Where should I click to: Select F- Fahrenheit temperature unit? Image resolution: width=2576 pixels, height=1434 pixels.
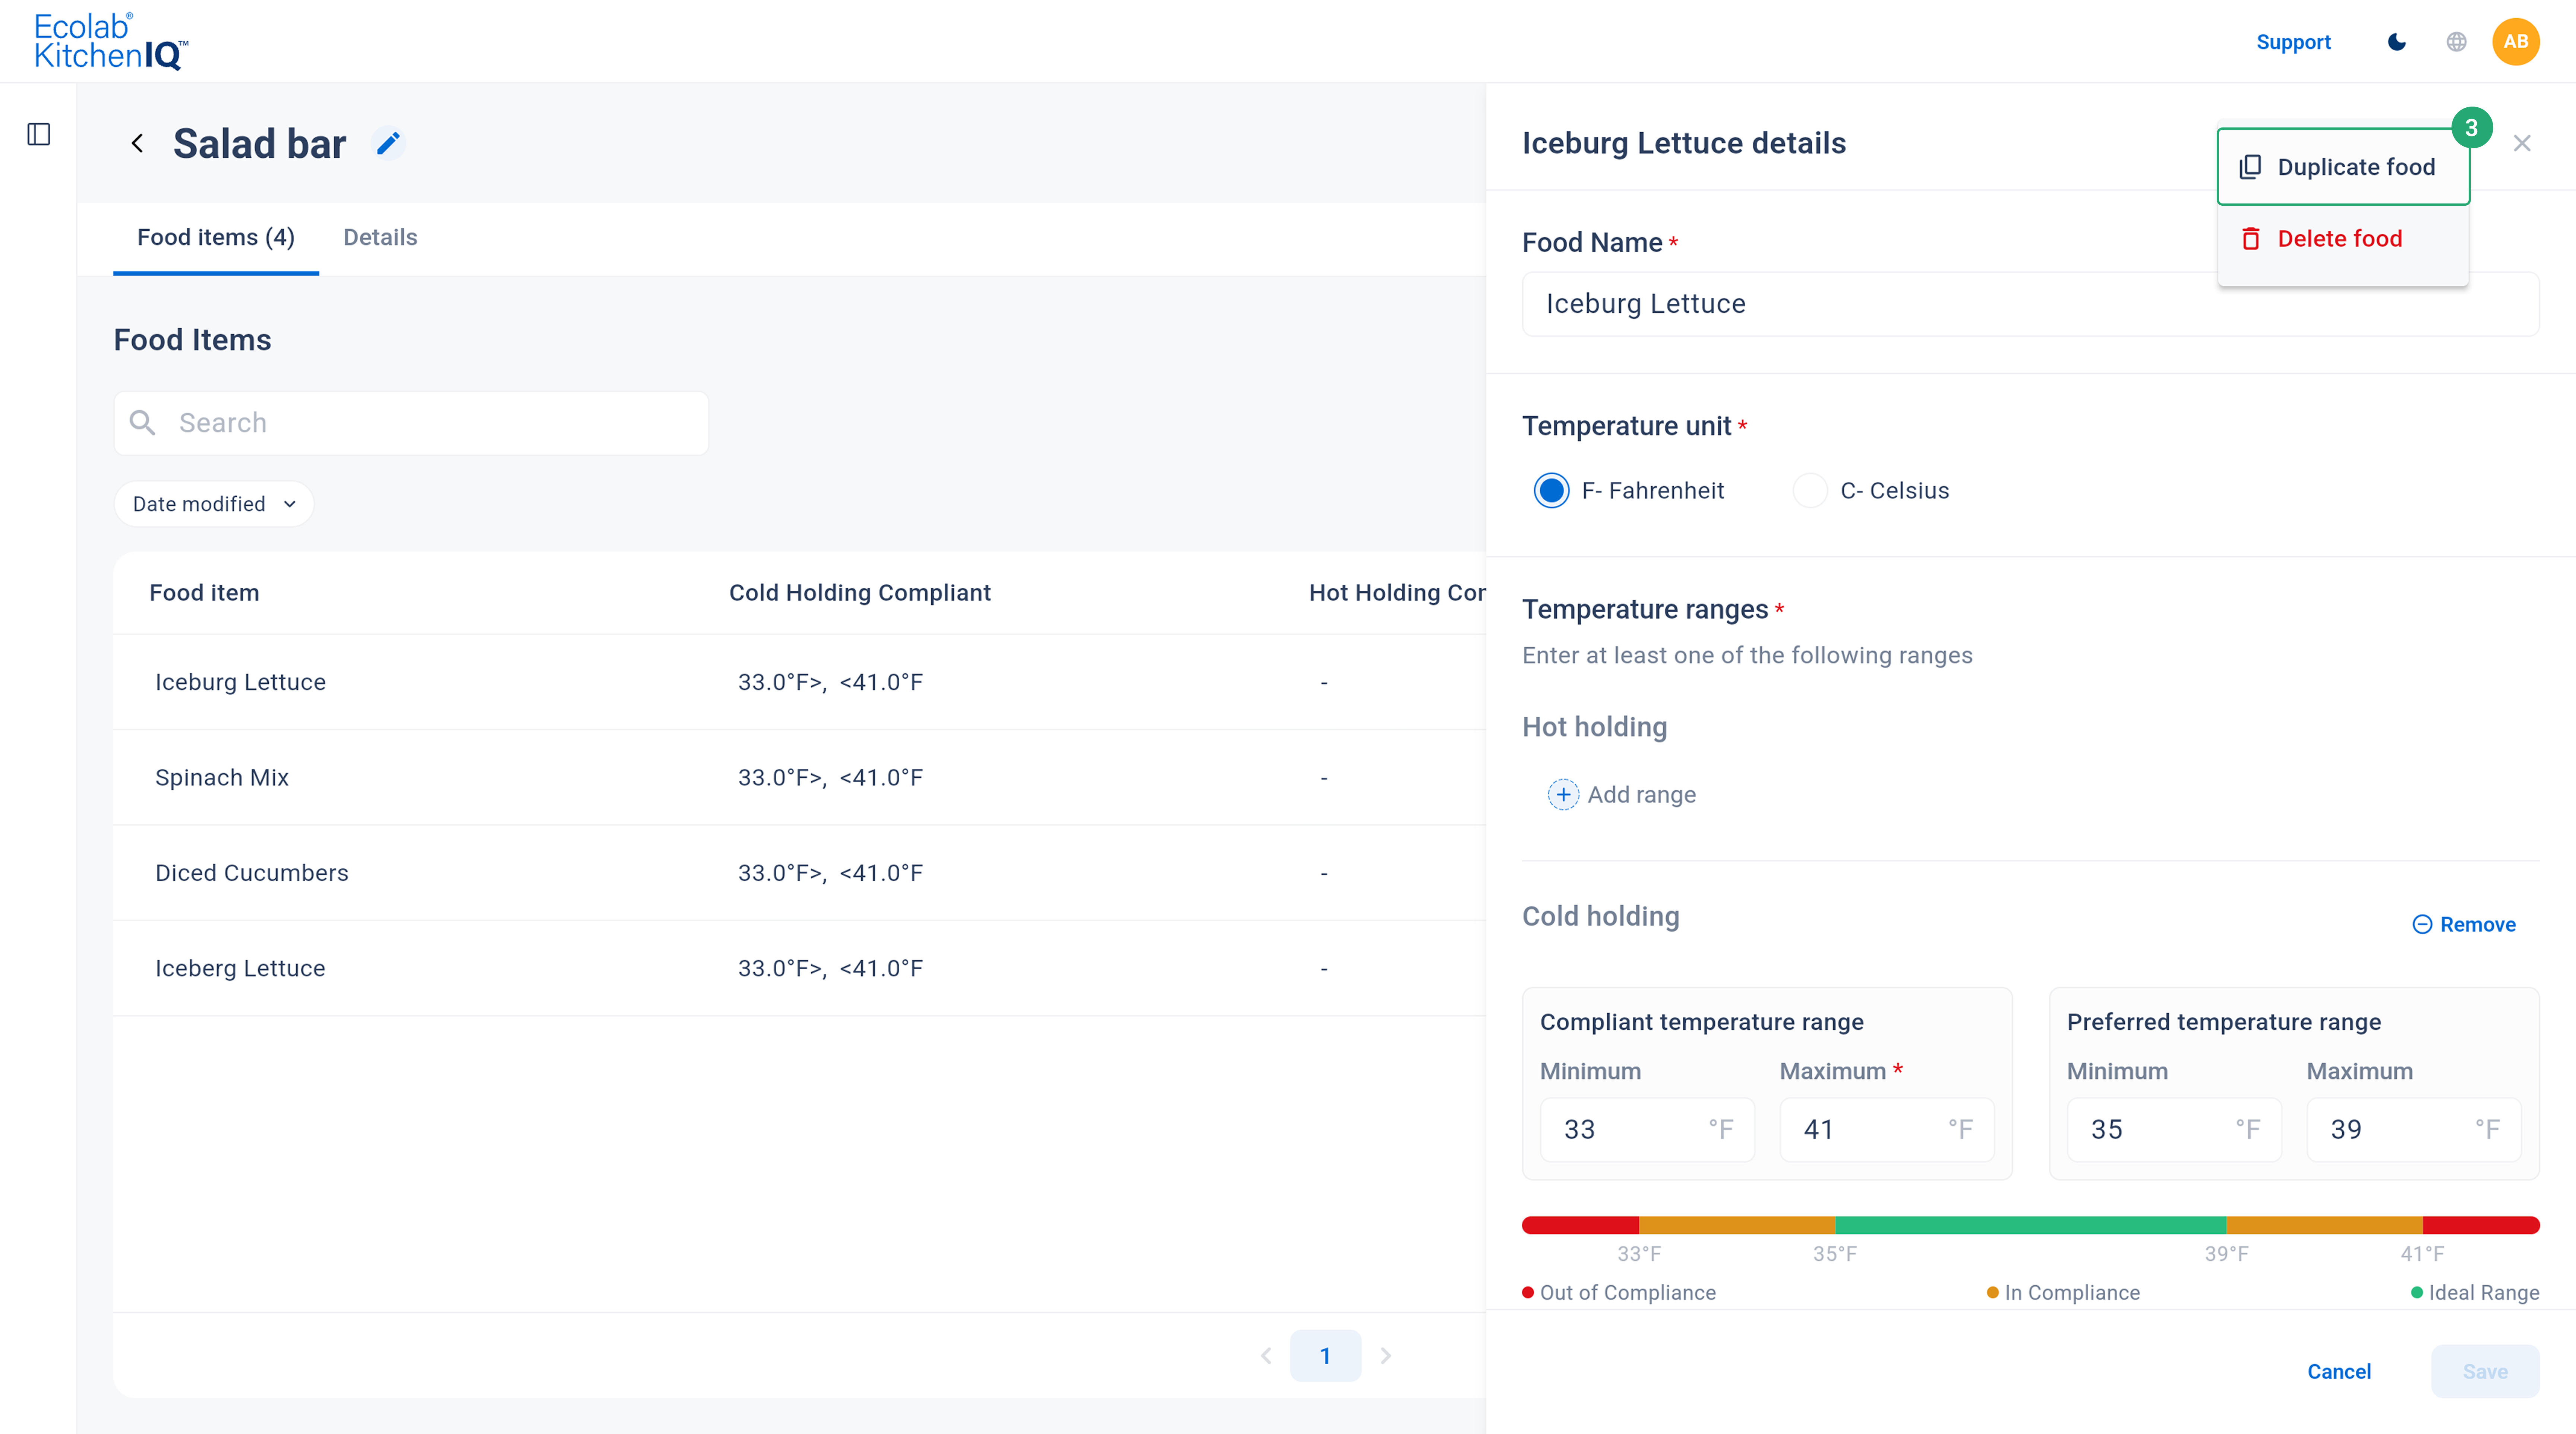click(x=1551, y=491)
